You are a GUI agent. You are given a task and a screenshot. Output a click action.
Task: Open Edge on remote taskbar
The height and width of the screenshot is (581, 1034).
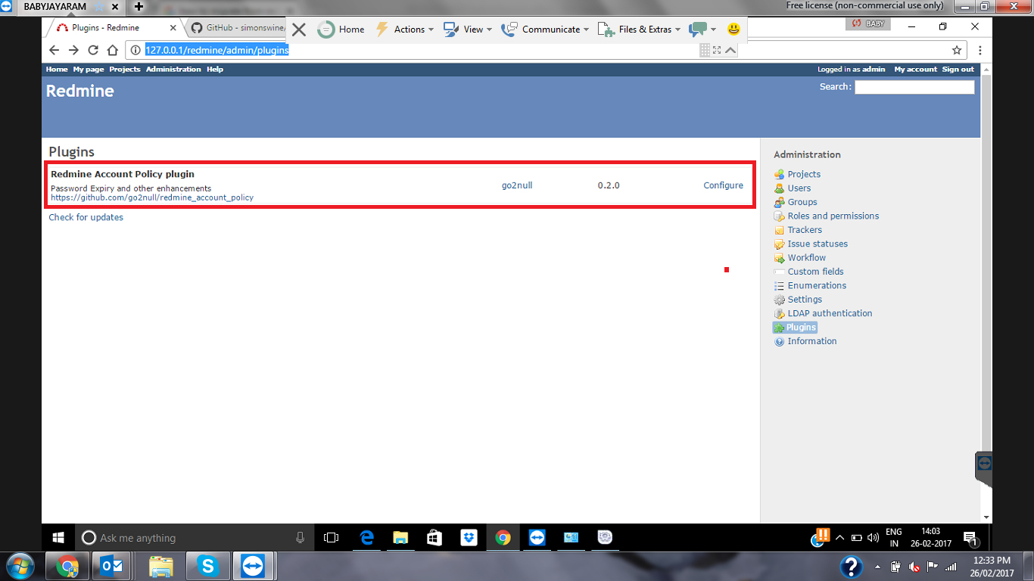[367, 538]
